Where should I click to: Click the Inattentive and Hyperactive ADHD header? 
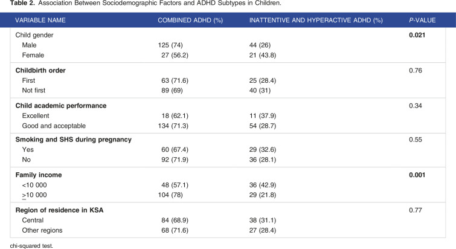316,20
